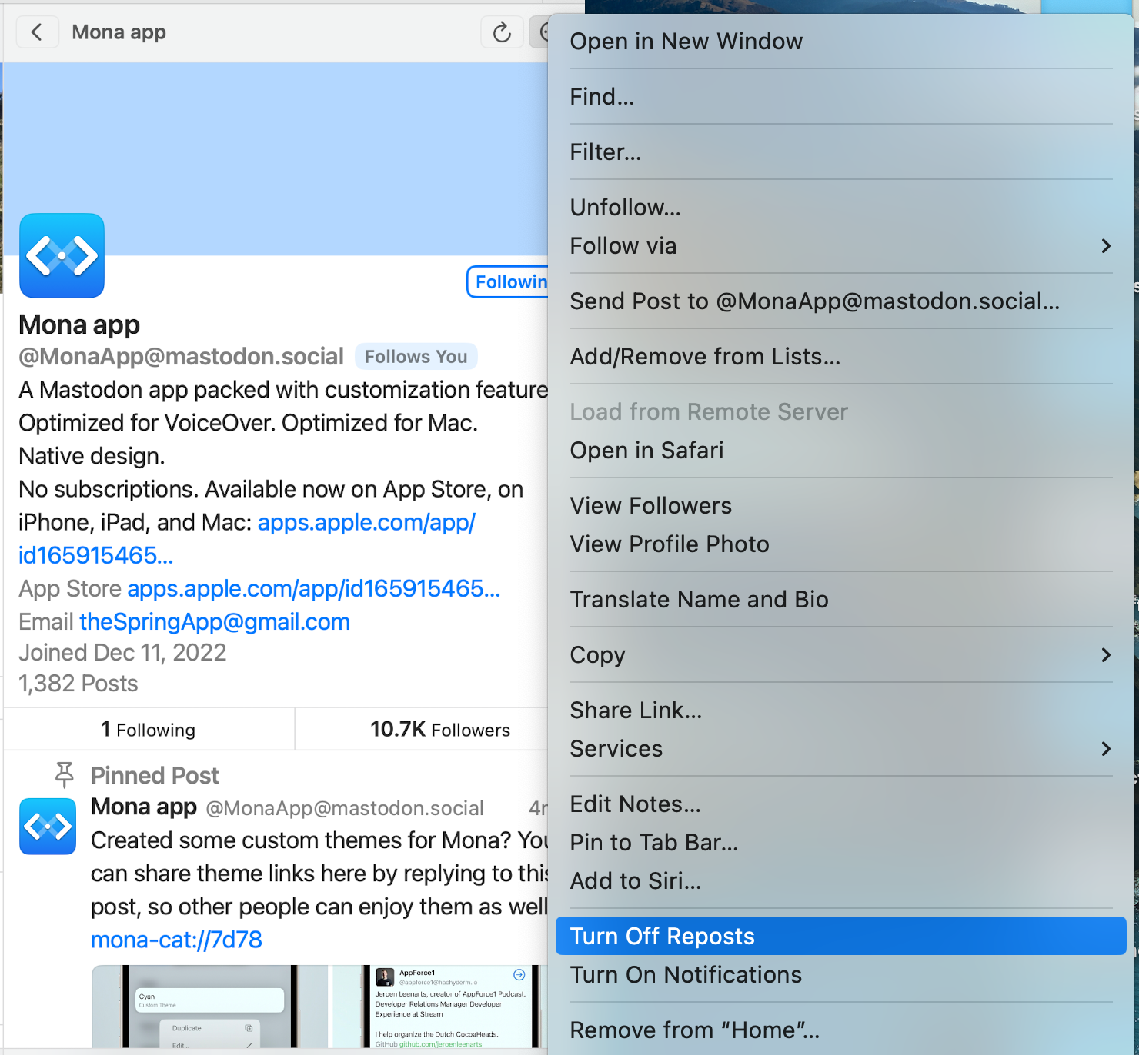Select Edit Notes... menu entry

click(841, 804)
